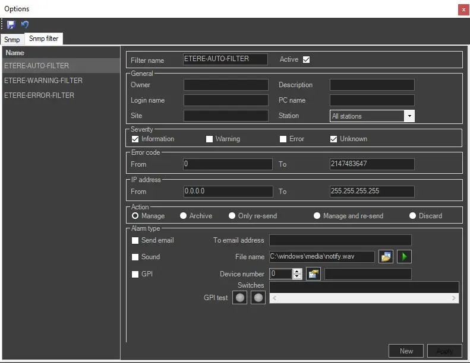Click the Undo arrow toolbar icon

25,25
